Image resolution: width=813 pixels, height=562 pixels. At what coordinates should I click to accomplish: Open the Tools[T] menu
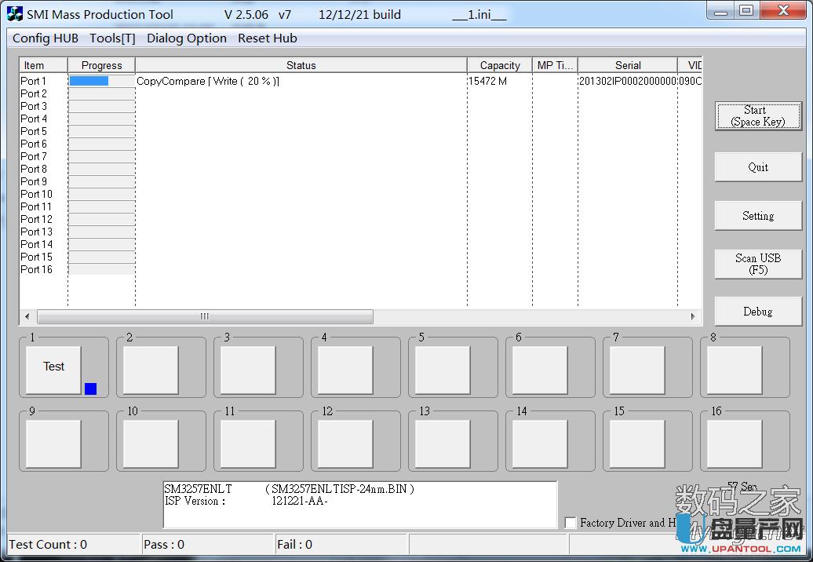pos(112,38)
